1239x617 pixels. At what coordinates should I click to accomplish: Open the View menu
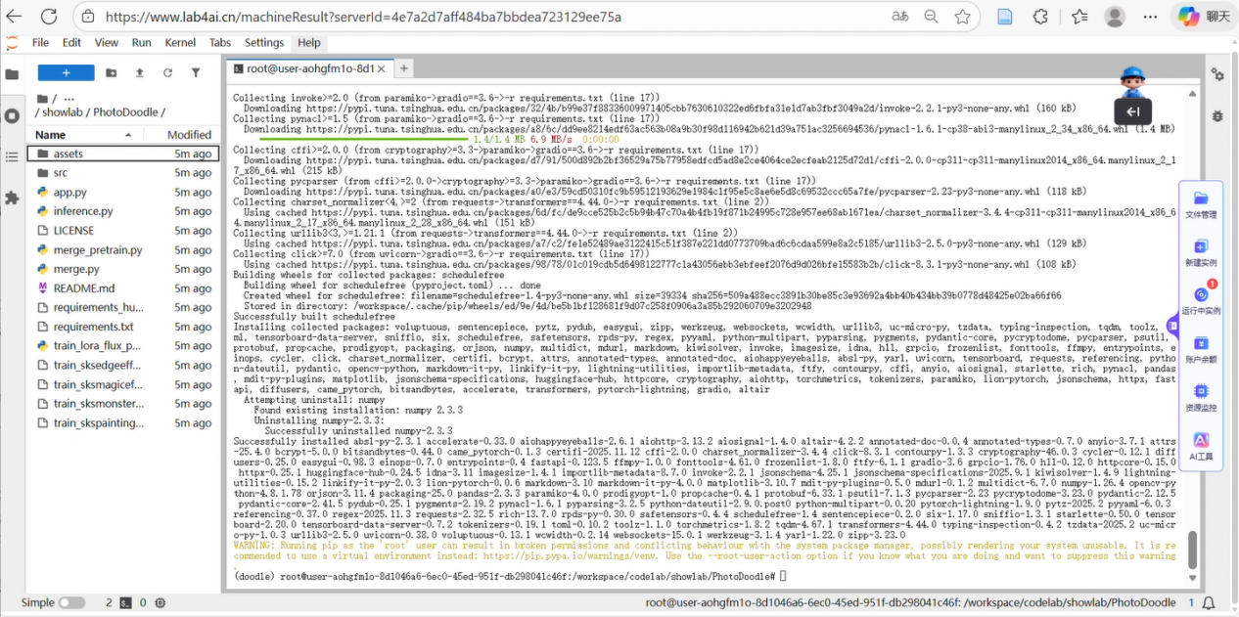pos(107,43)
